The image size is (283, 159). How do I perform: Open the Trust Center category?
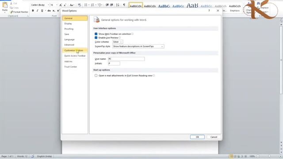pyautogui.click(x=75, y=67)
